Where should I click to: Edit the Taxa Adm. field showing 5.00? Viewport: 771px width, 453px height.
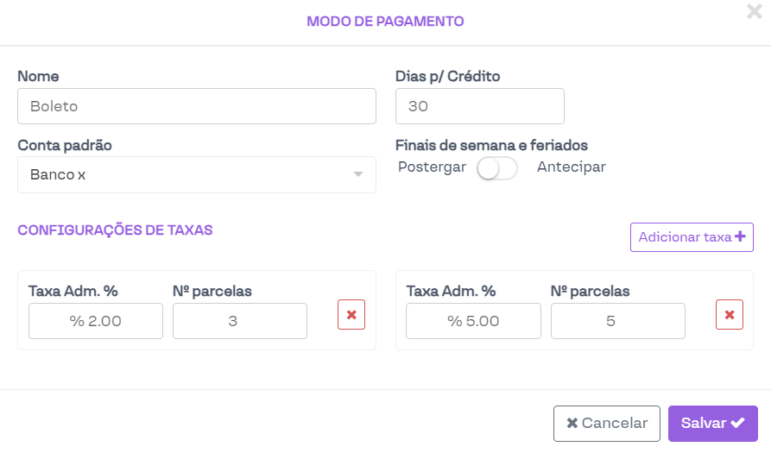[473, 321]
